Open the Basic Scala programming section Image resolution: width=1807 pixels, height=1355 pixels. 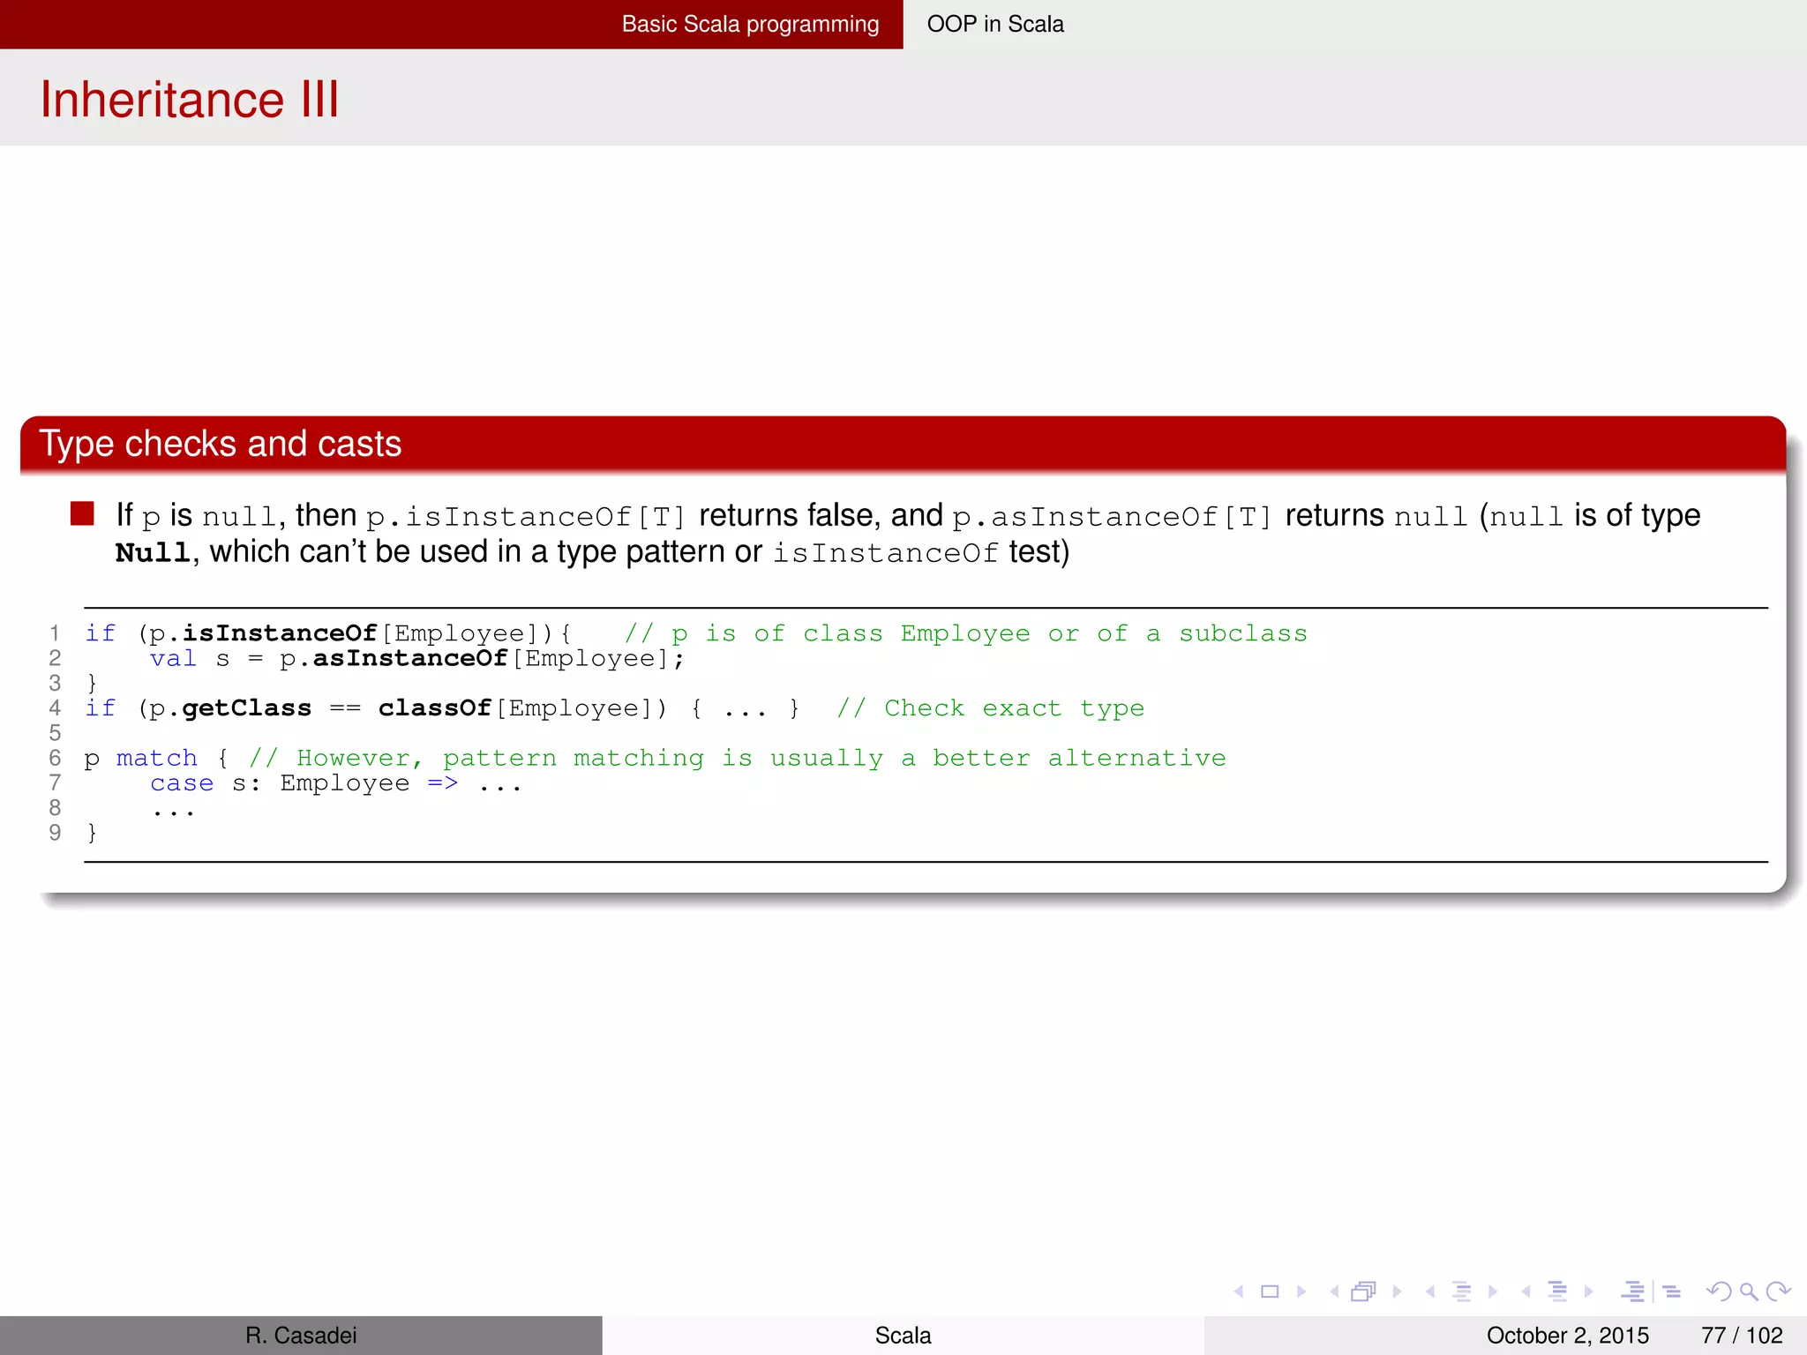(x=750, y=24)
